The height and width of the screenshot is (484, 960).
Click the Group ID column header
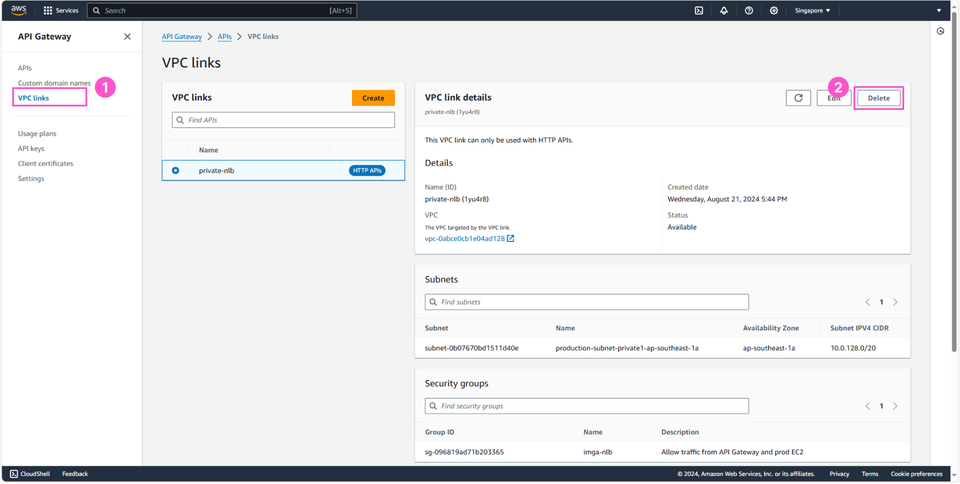pos(439,432)
